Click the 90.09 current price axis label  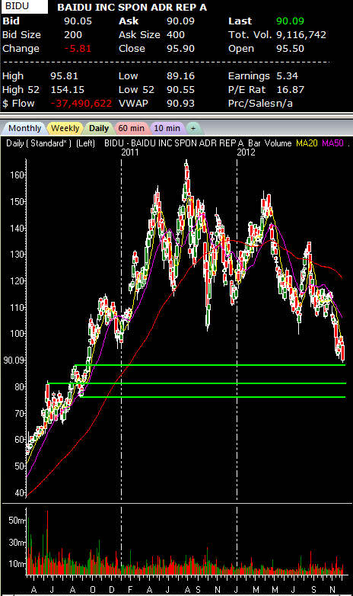tap(14, 360)
